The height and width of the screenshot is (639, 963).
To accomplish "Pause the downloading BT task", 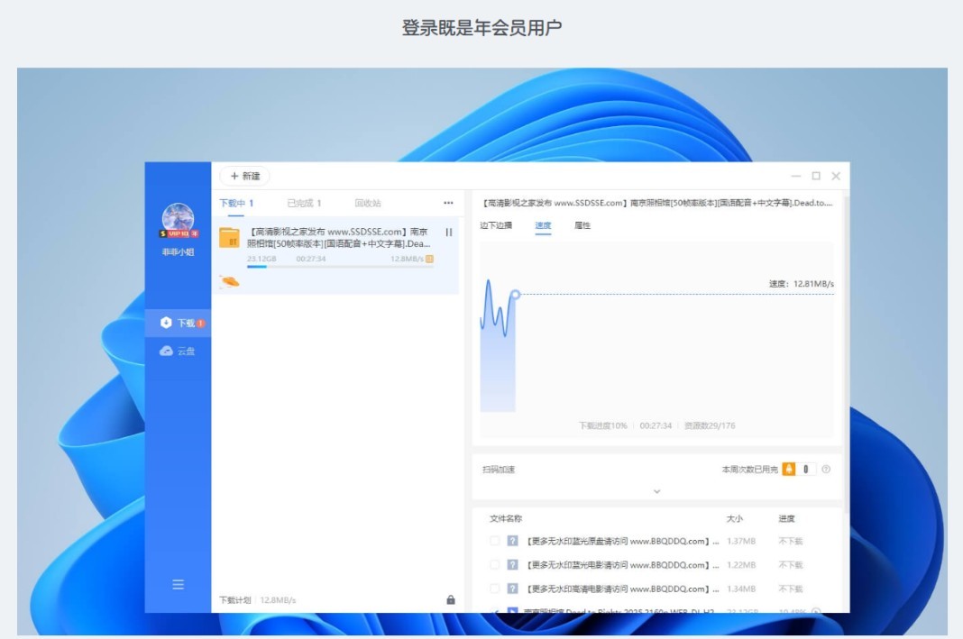I will tap(449, 232).
